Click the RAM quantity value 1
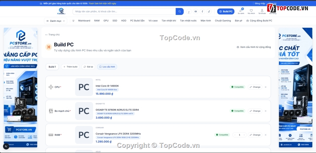This screenshot has height=153, width=316. (x=239, y=135)
